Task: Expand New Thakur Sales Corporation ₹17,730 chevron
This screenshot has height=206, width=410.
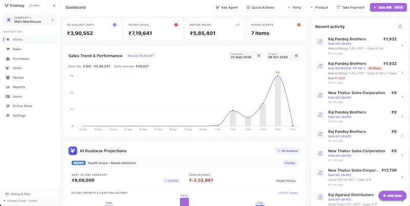Action: click(402, 177)
